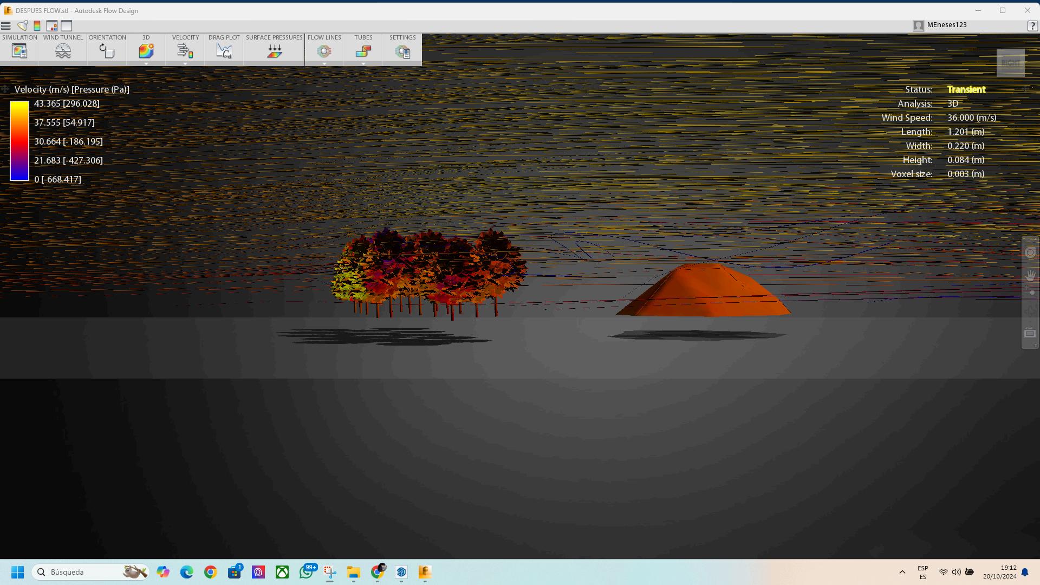This screenshot has width=1040, height=585.
Task: Click the color legend toolbar icon
Action: tap(37, 25)
